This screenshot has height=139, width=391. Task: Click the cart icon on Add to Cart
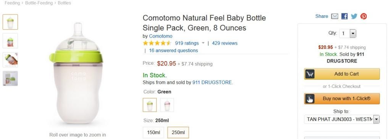point(310,74)
